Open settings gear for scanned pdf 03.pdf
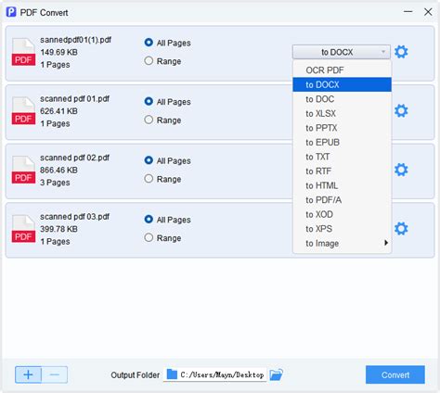Screen dimensions: 440x393 (x=401, y=229)
